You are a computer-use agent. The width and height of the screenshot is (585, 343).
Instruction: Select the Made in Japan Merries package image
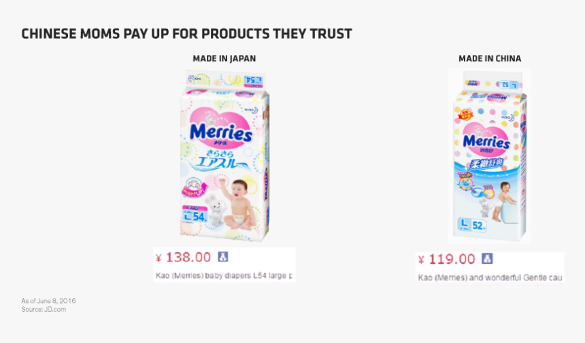(224, 156)
